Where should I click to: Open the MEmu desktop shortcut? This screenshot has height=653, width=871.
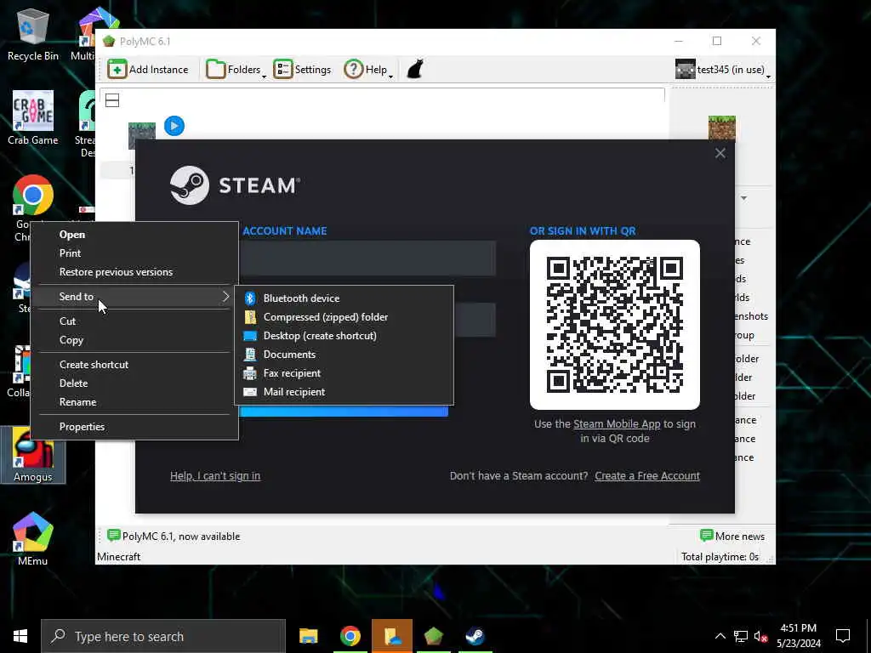pos(33,538)
